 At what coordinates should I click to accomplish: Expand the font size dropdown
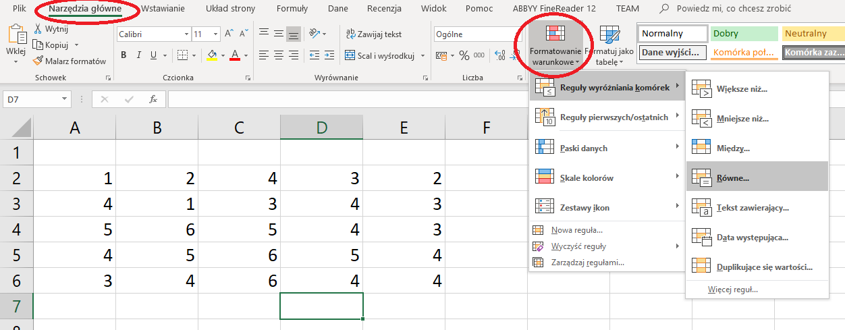216,34
